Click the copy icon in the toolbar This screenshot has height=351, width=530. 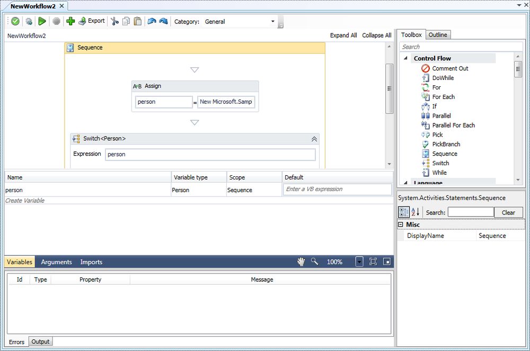tap(126, 21)
